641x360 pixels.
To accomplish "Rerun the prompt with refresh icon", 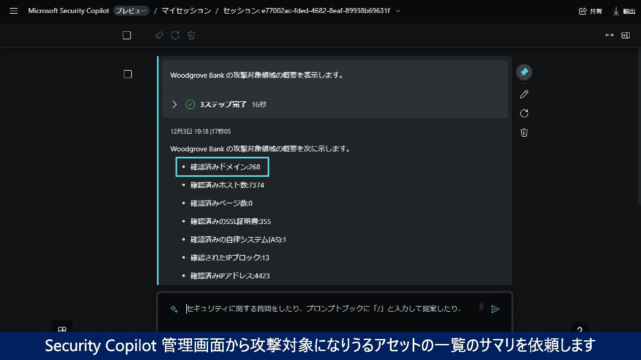I will click(x=524, y=113).
